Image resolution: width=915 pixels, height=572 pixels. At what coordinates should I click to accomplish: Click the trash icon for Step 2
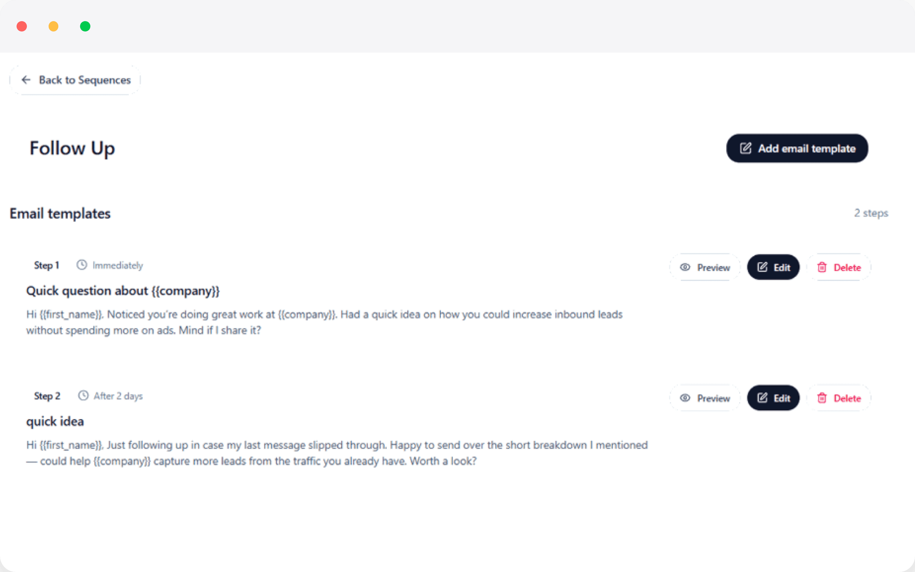coord(821,398)
